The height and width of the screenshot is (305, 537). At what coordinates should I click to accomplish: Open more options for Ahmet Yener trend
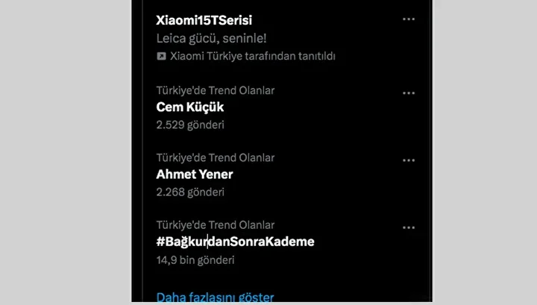409,160
